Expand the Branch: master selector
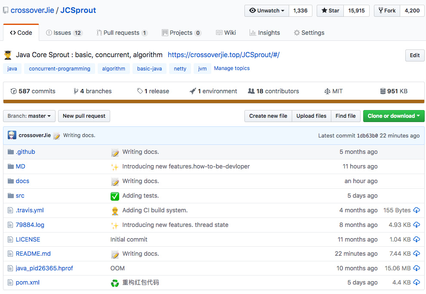The height and width of the screenshot is (294, 426). click(x=29, y=116)
